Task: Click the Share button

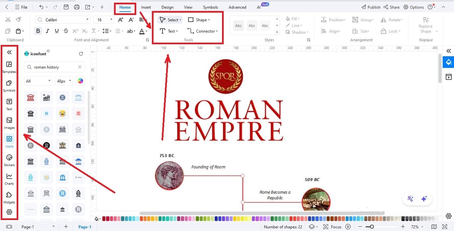Action: tap(392, 7)
